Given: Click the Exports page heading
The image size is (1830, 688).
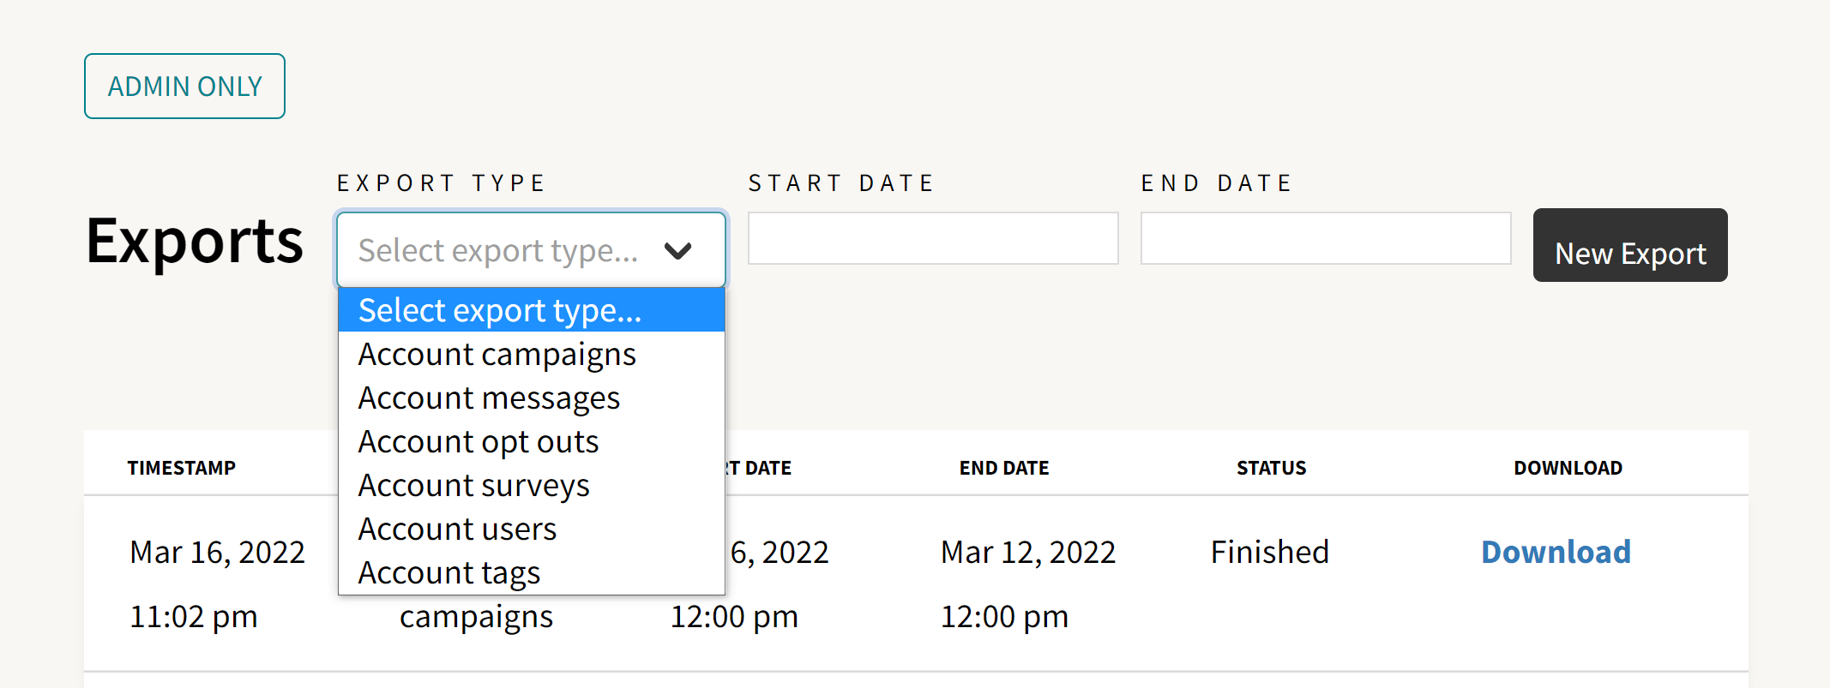Looking at the screenshot, I should (x=195, y=241).
